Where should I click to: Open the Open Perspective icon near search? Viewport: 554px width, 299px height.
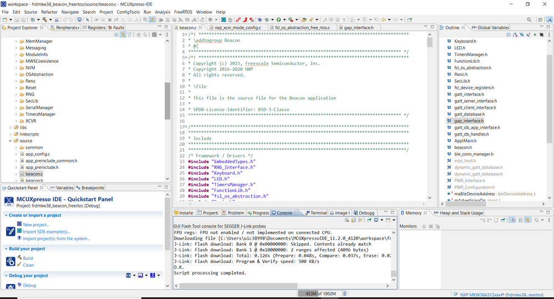[x=540, y=19]
